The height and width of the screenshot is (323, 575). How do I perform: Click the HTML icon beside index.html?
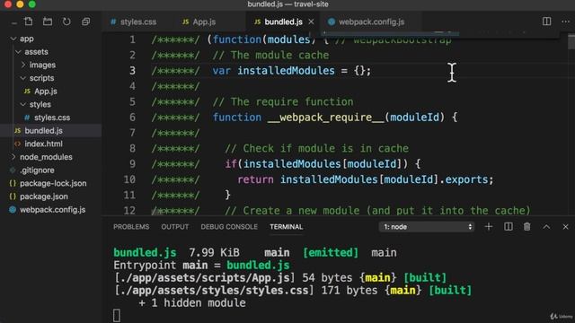tap(17, 144)
